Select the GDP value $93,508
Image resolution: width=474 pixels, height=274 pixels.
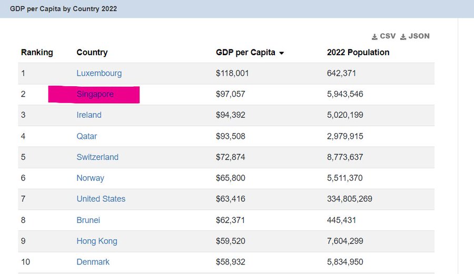coord(230,136)
